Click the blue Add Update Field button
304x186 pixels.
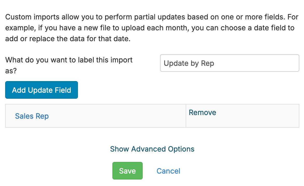click(41, 90)
